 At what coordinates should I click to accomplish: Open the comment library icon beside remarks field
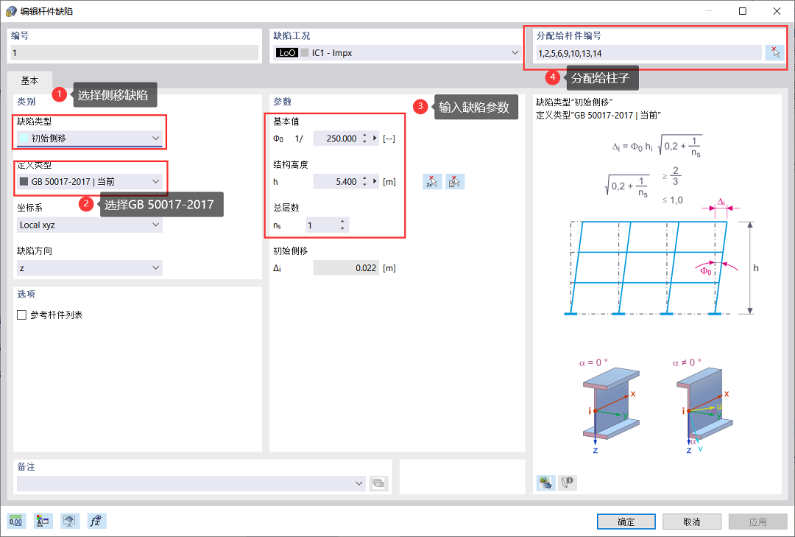pyautogui.click(x=378, y=483)
